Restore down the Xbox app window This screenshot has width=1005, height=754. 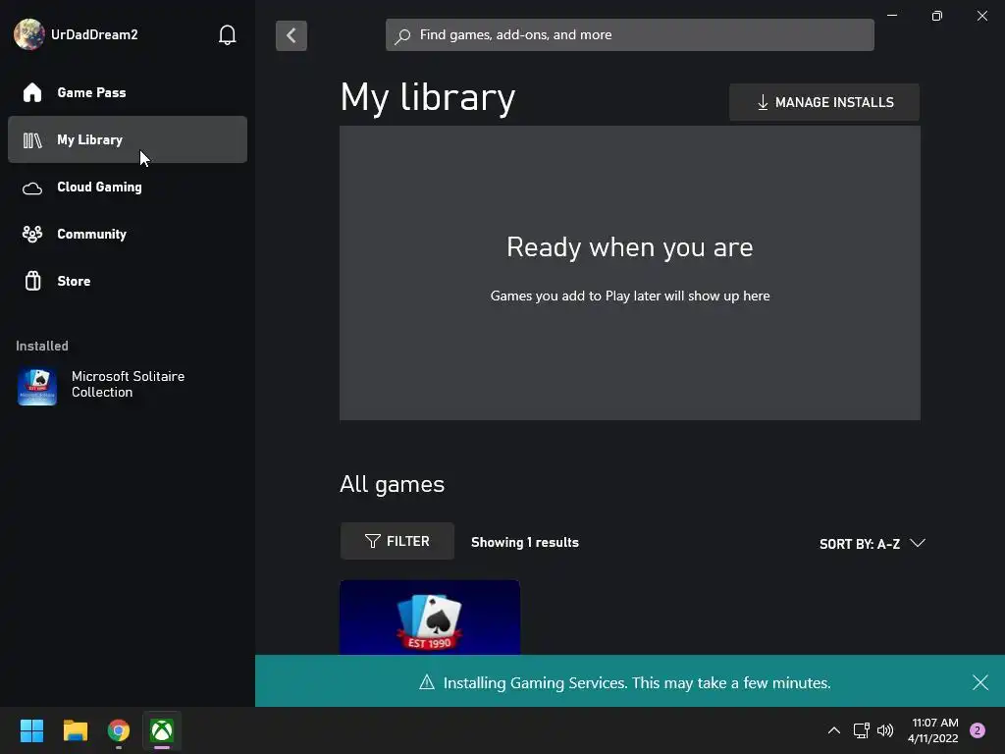click(937, 16)
